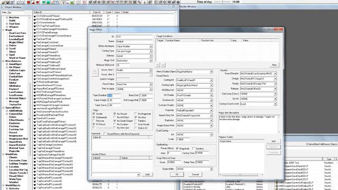Check Power Affects Duration
Screen dimensions: 338x190
194,148
